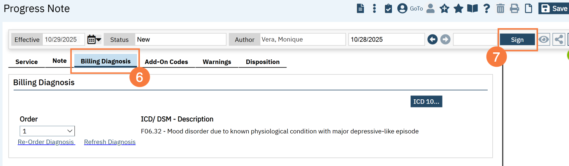Click the printer icon

(x=515, y=9)
